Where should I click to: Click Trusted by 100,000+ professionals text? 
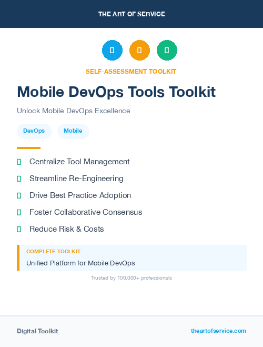(x=131, y=278)
